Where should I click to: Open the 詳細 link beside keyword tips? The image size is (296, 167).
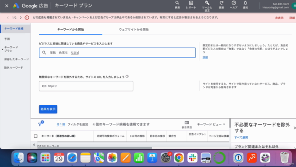click(205, 58)
